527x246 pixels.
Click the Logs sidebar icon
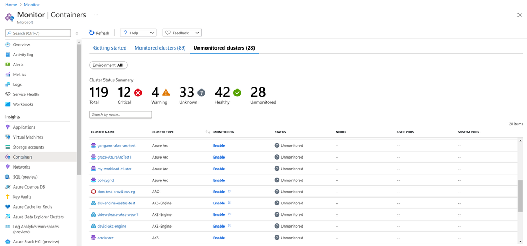[8, 84]
